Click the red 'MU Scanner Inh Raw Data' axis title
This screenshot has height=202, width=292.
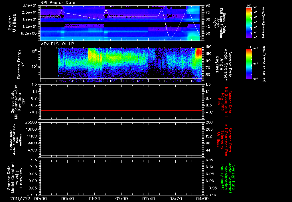point(225,102)
